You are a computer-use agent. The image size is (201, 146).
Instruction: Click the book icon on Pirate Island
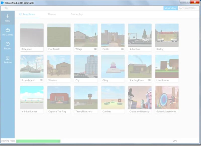[41, 80]
